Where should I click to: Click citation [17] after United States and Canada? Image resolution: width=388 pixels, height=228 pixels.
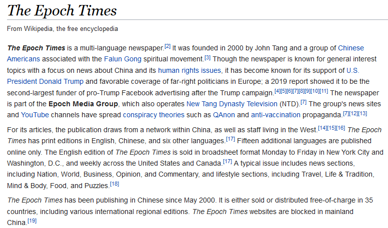point(227,162)
